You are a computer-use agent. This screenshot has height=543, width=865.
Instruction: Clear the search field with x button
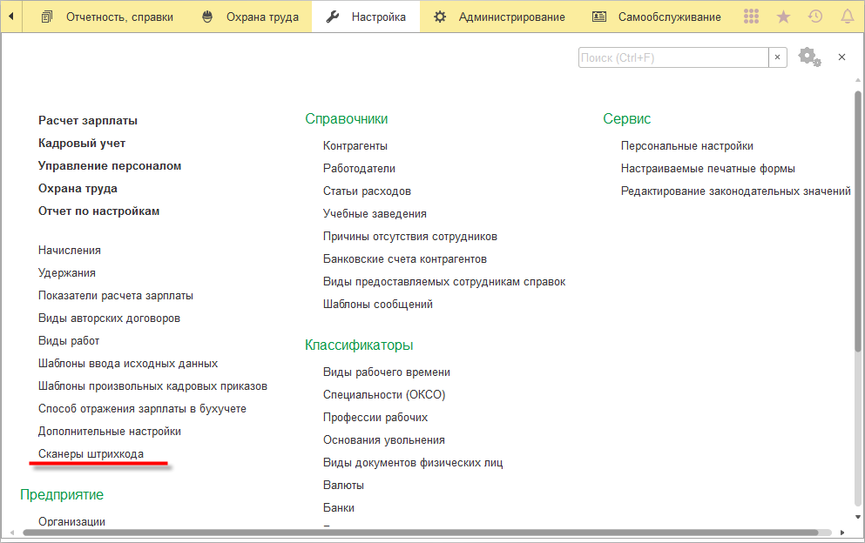point(777,57)
